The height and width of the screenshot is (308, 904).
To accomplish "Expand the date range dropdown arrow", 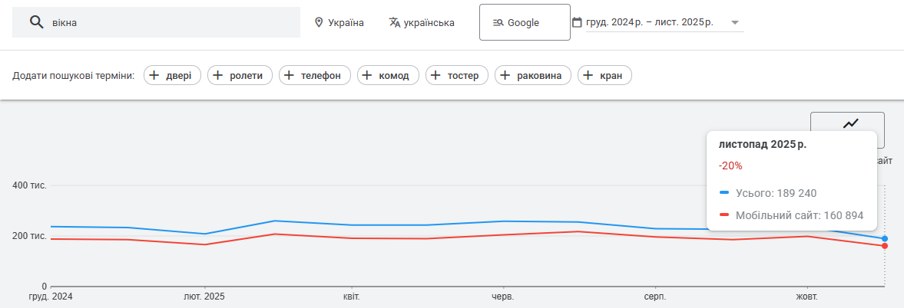I will click(x=735, y=22).
